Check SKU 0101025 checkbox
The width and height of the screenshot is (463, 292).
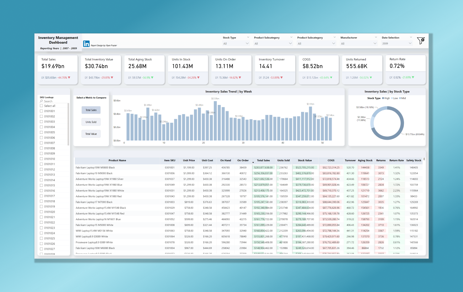(x=41, y=238)
